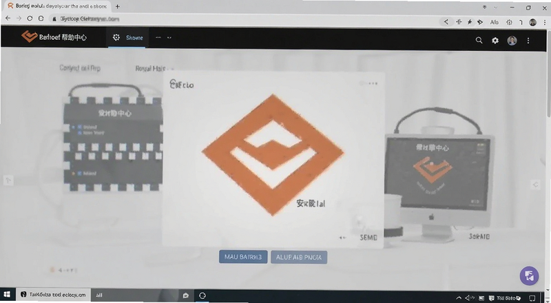Open the header's vertical three-dot menu
This screenshot has width=551, height=303.
tap(528, 41)
